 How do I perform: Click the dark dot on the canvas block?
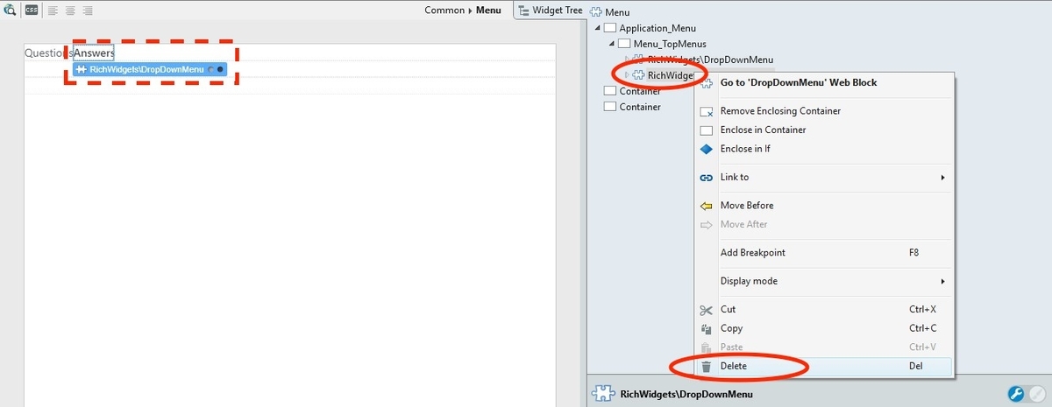click(220, 69)
